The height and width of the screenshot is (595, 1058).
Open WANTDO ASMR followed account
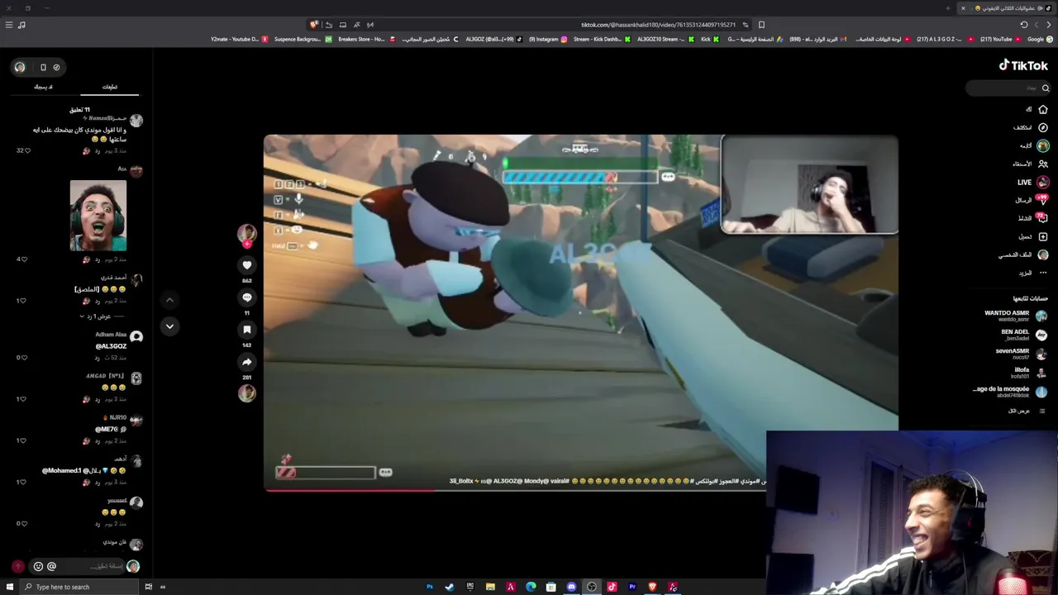coord(1016,316)
